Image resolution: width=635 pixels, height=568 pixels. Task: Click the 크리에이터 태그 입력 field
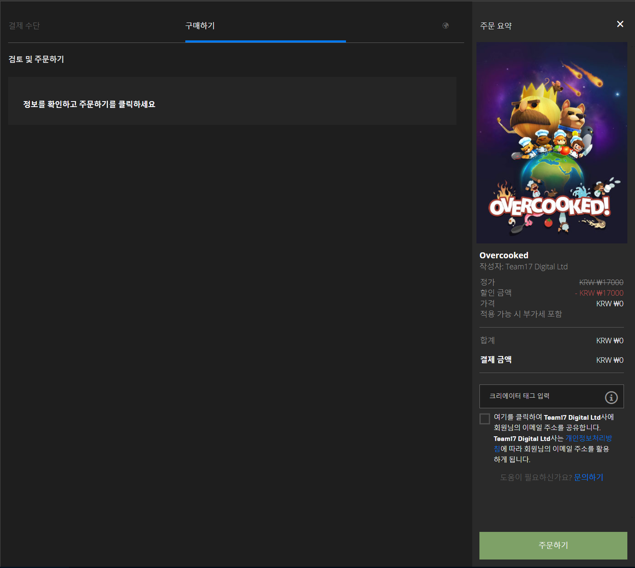click(551, 396)
